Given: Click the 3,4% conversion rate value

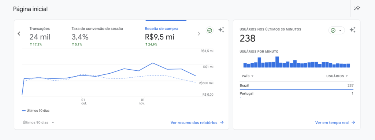Looking at the screenshot, I should 80,37.
